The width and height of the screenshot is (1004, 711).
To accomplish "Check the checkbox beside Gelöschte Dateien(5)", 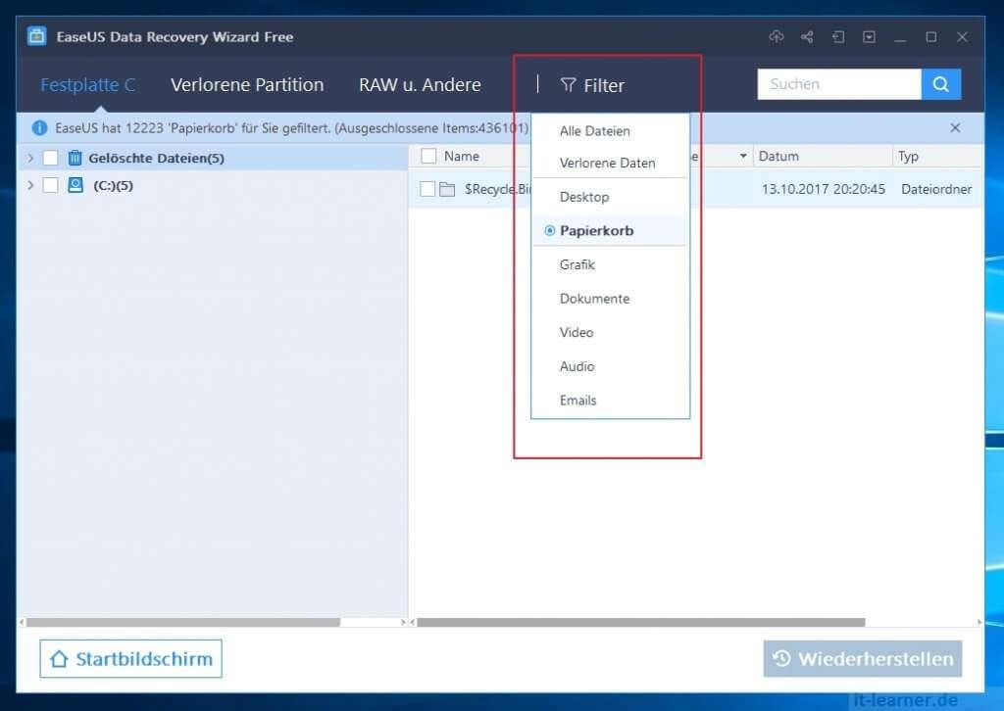I will point(51,158).
